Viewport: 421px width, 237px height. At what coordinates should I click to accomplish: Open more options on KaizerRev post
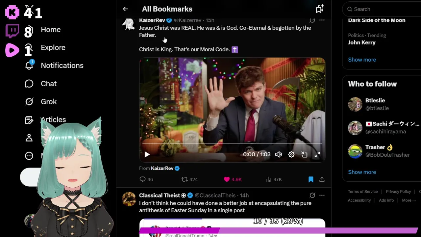(x=322, y=20)
